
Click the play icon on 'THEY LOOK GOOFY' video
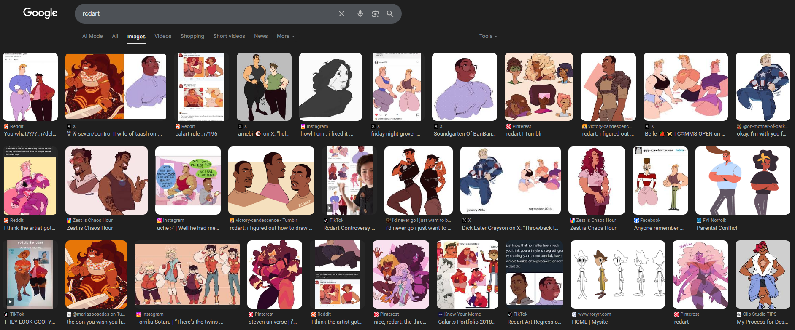(11, 301)
